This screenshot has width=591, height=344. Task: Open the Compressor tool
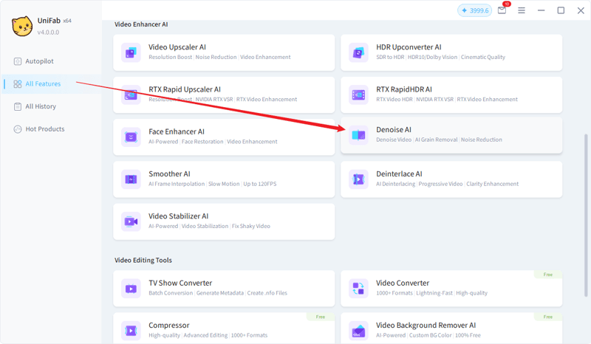click(x=224, y=328)
